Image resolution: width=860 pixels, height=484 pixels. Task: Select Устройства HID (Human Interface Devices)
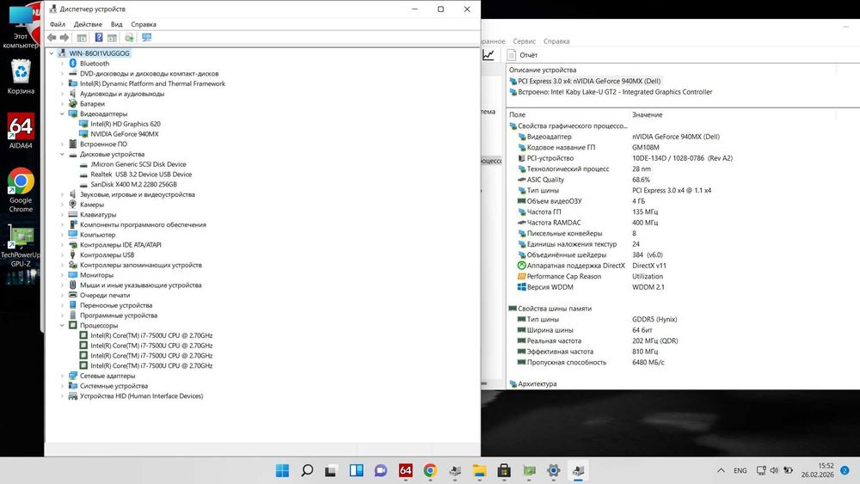[141, 396]
